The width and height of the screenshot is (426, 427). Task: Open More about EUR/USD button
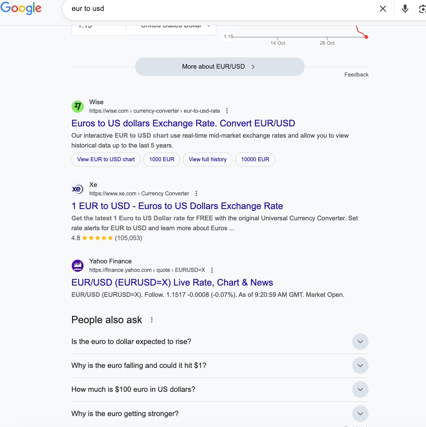[x=219, y=67]
